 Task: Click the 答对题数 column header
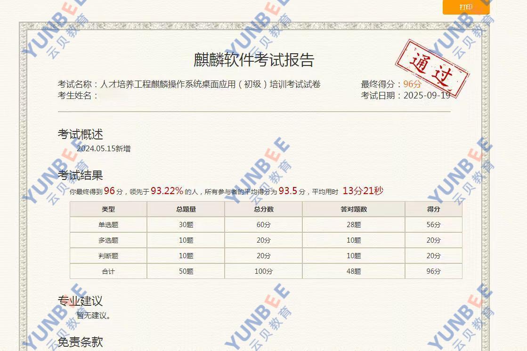tap(354, 209)
